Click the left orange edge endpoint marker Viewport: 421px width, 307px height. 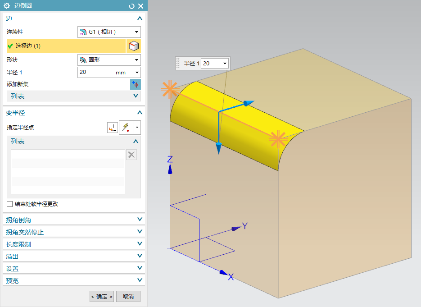pyautogui.click(x=170, y=90)
